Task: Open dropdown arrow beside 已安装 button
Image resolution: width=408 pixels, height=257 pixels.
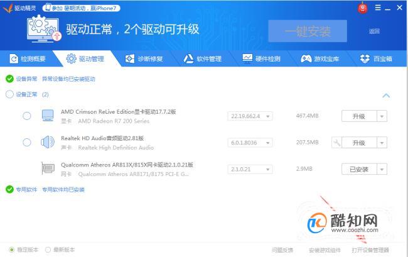Action: [x=382, y=169]
